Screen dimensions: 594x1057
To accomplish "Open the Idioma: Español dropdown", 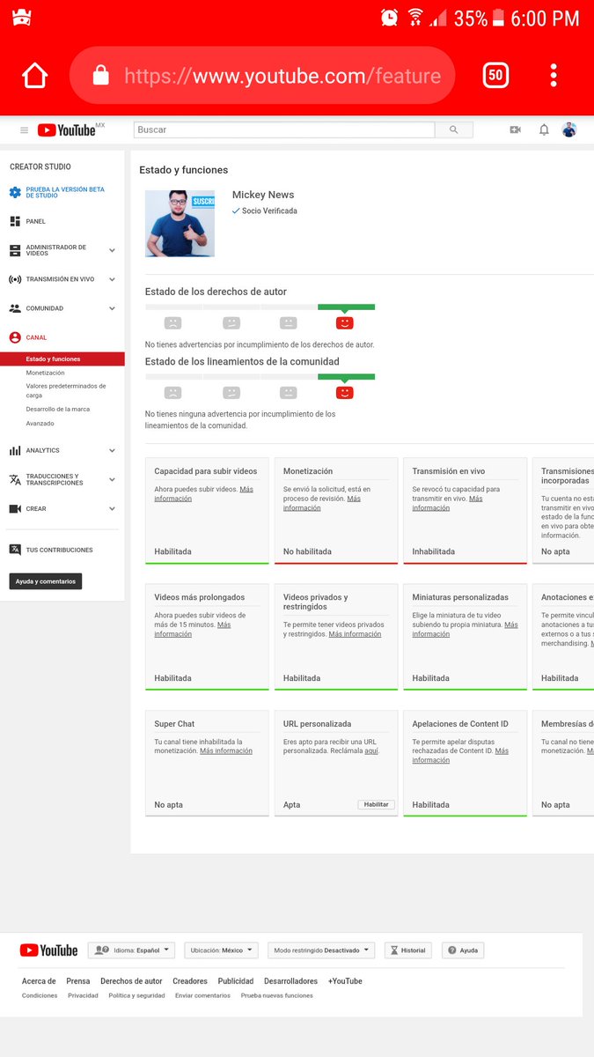I will click(131, 950).
